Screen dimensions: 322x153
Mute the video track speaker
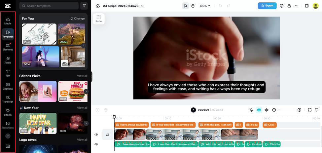click(96, 134)
